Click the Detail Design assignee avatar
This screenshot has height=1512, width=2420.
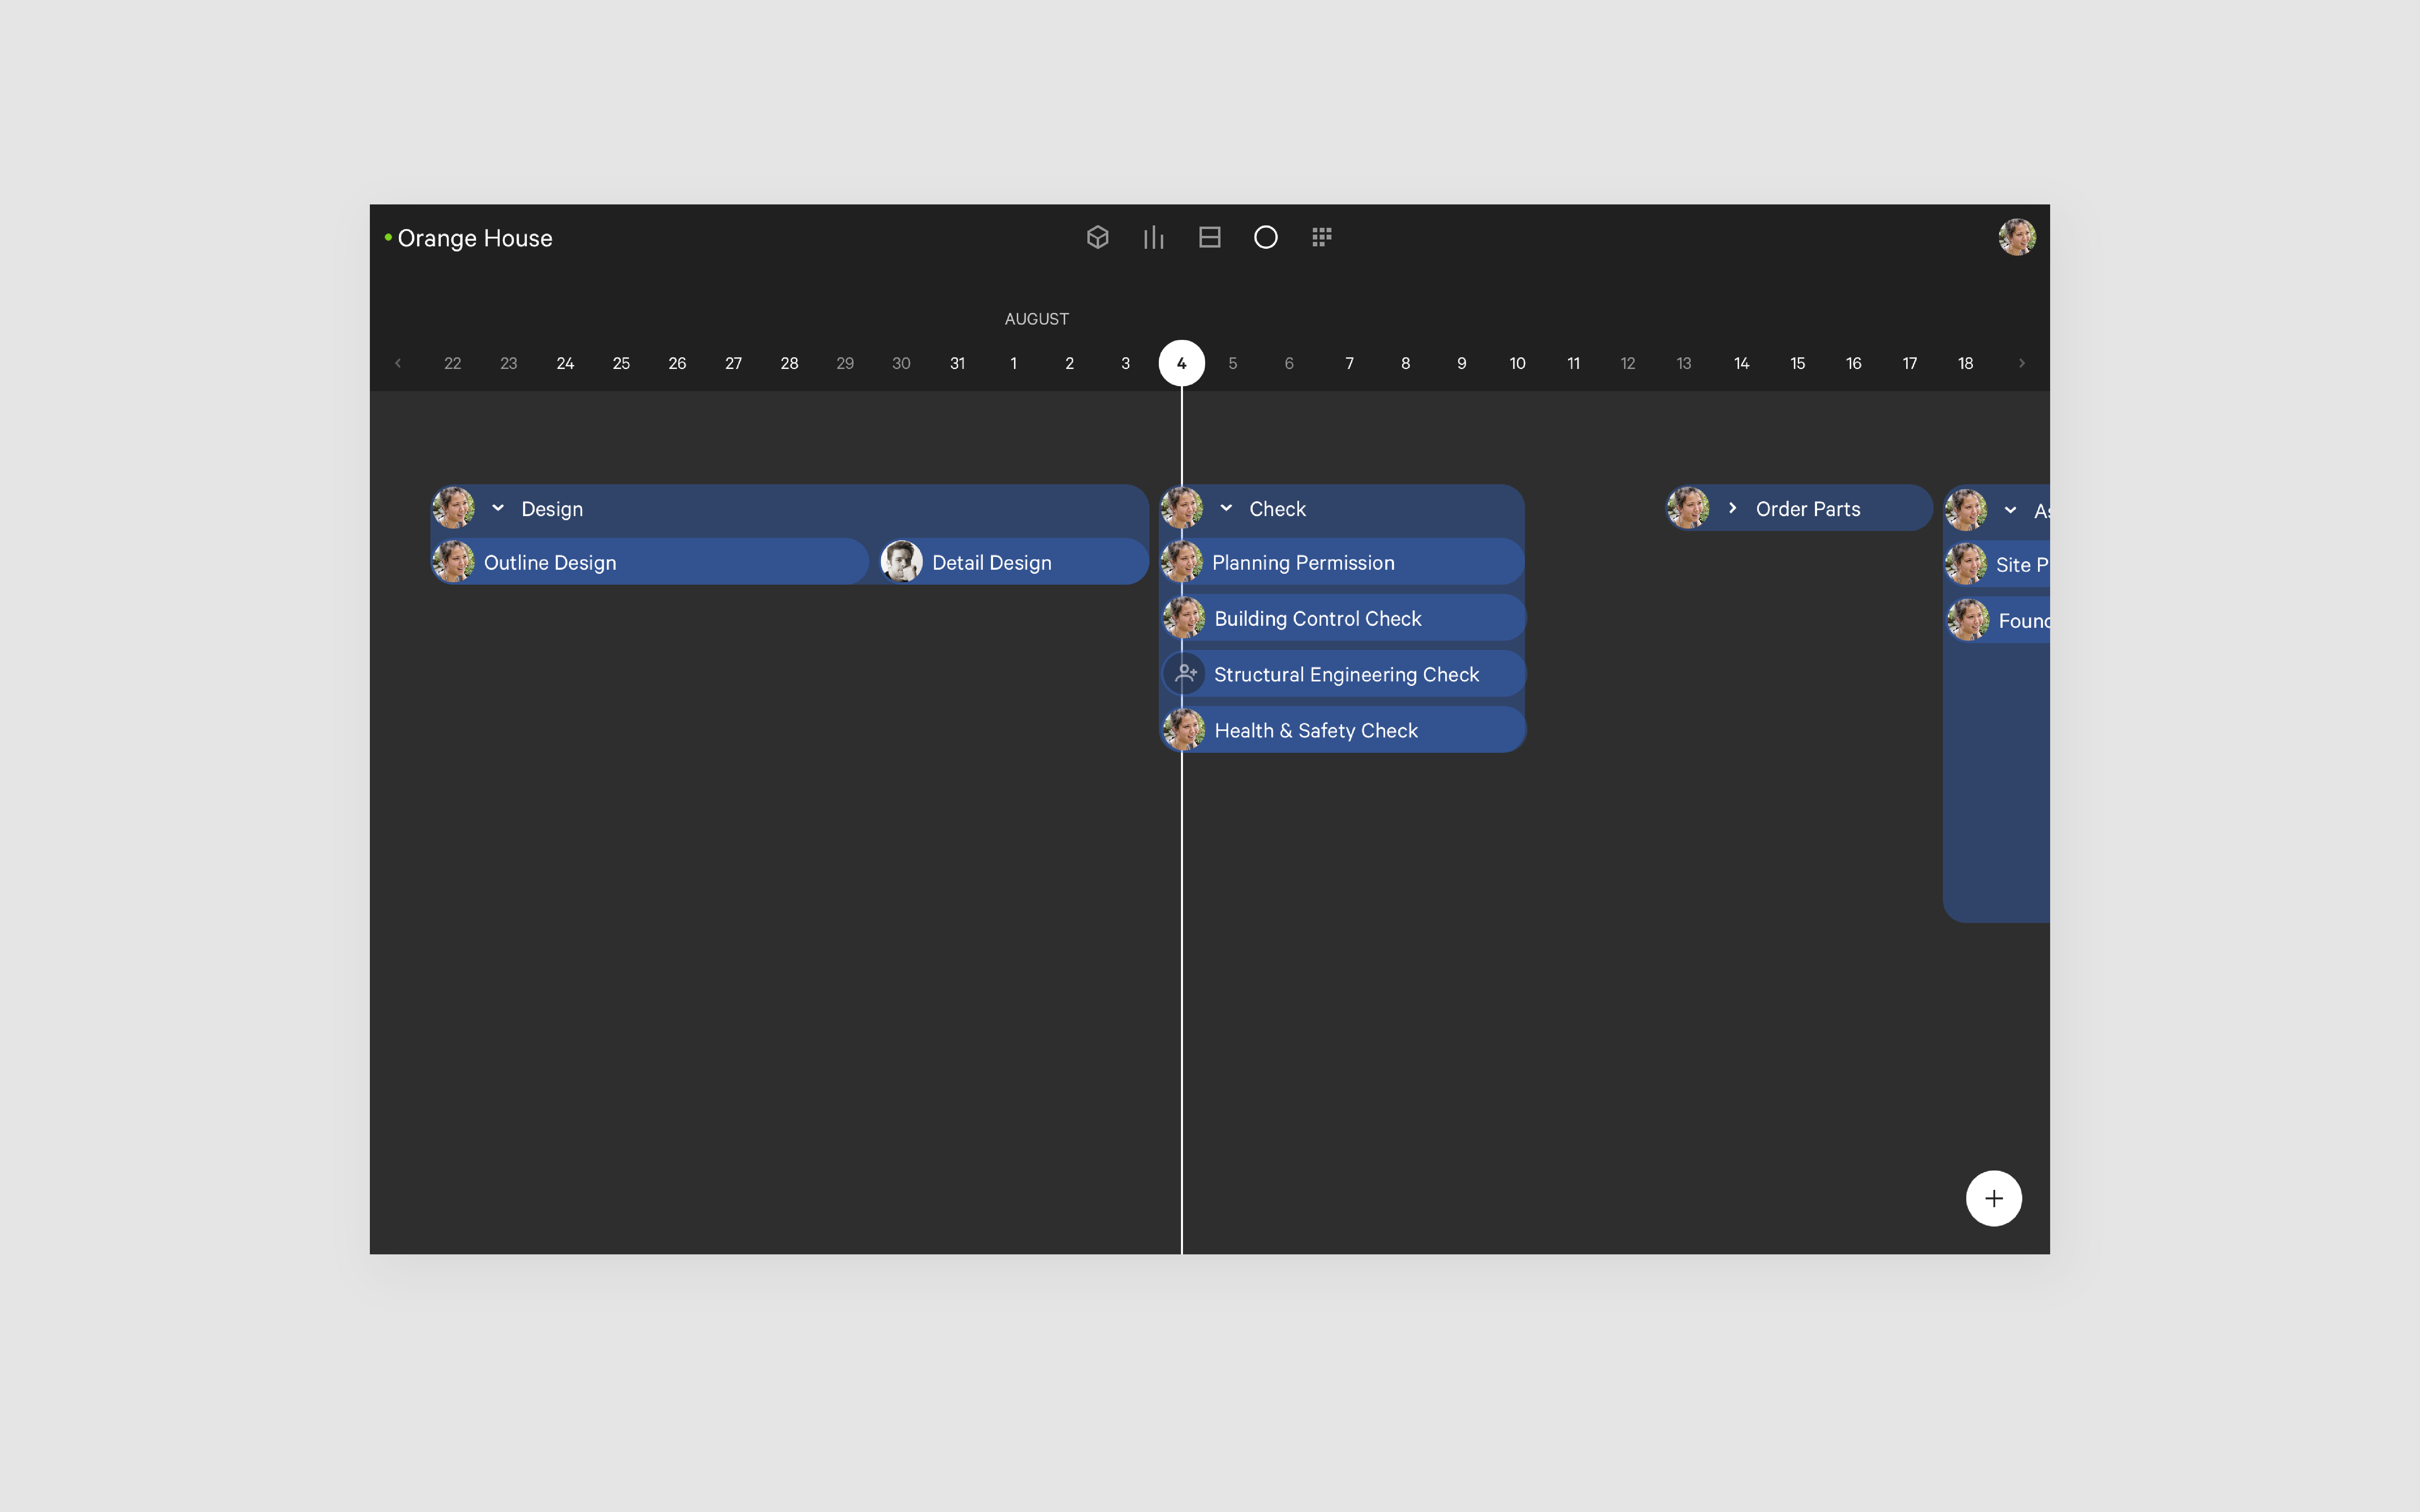click(901, 562)
